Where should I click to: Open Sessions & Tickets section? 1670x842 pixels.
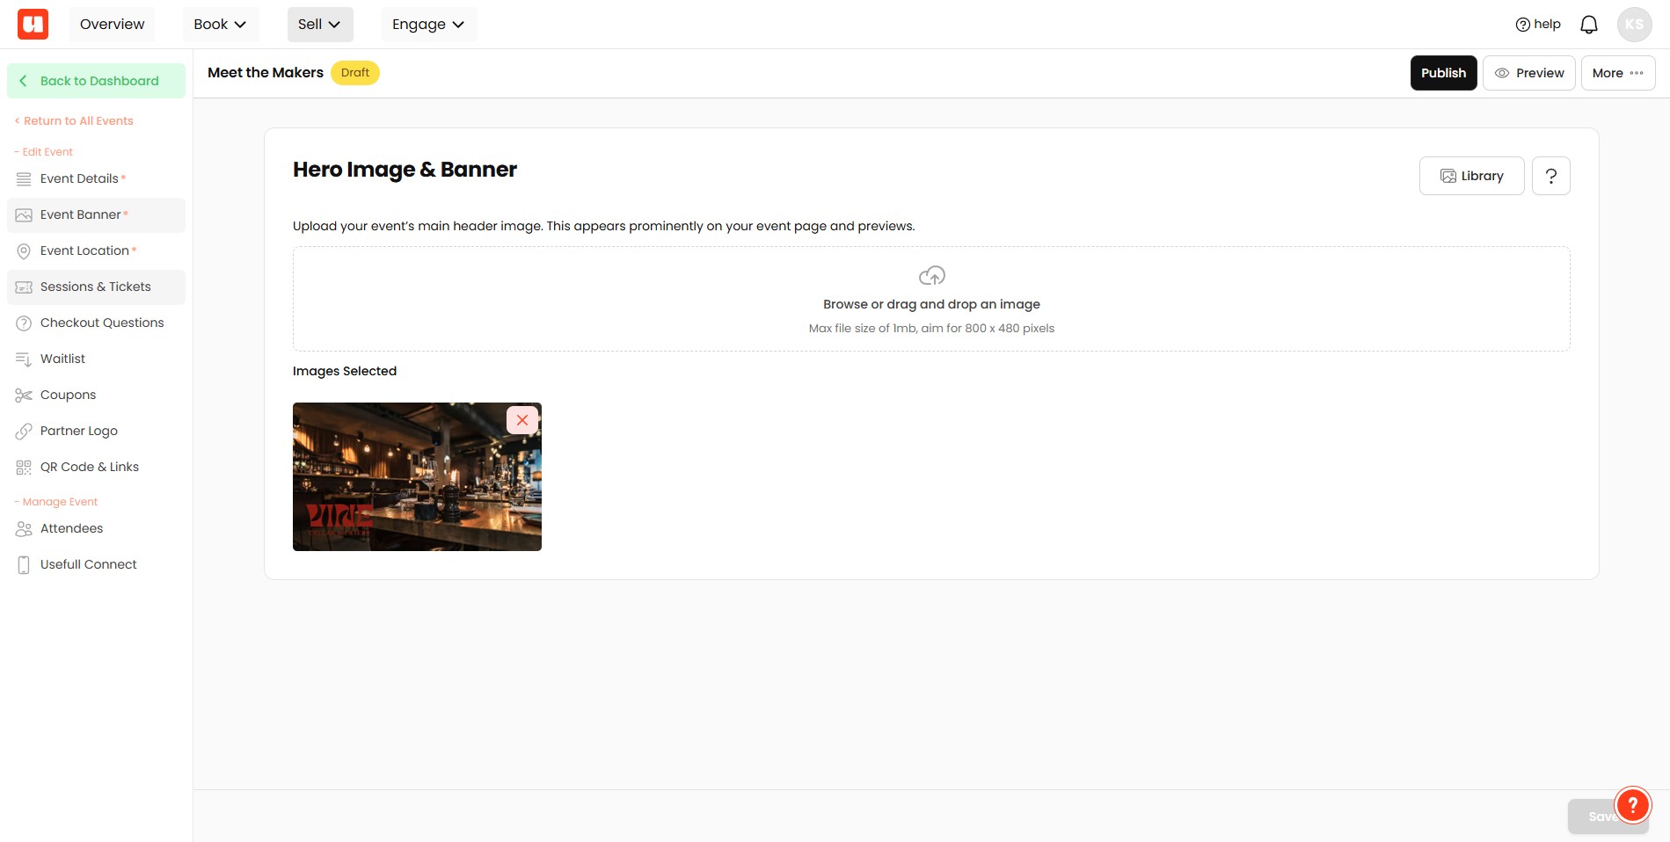pyautogui.click(x=97, y=287)
